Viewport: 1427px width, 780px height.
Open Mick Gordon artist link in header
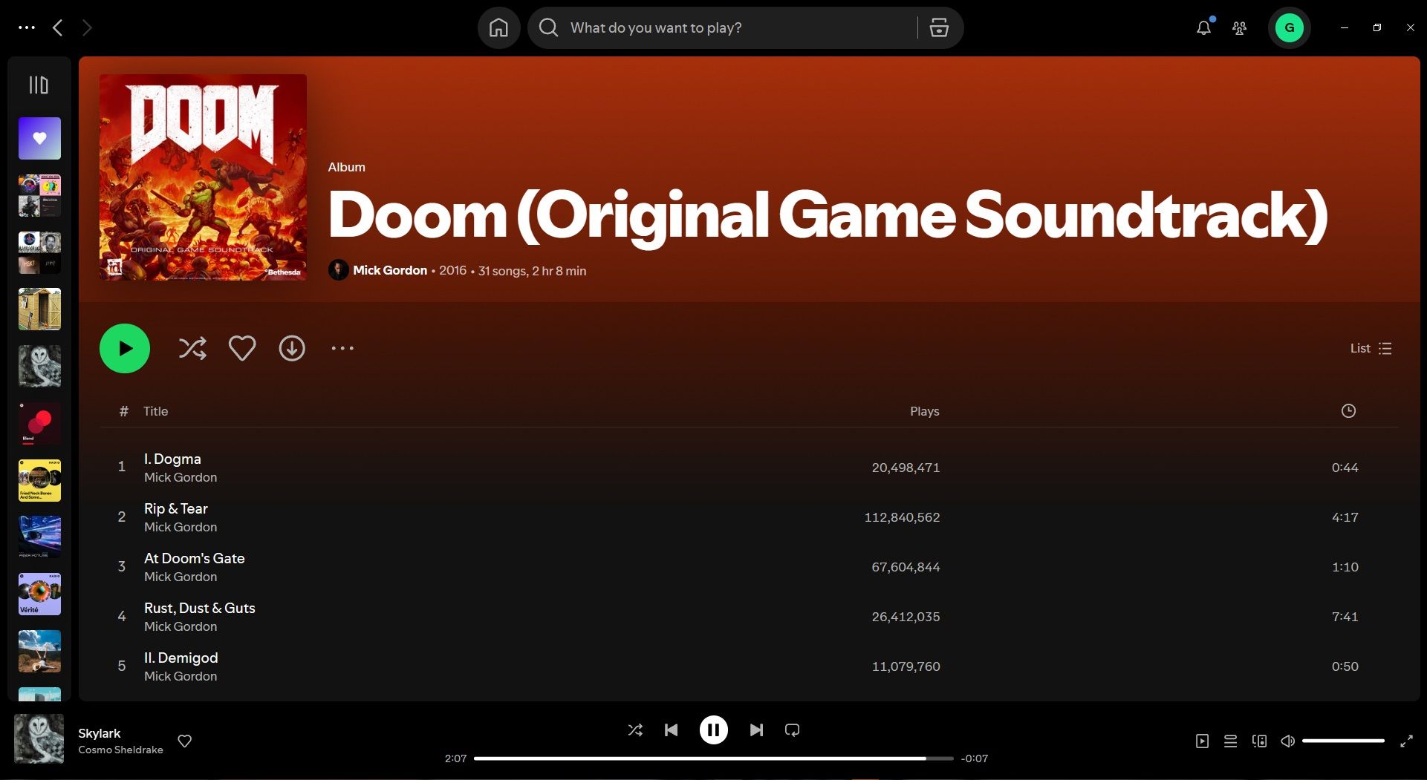pos(390,270)
